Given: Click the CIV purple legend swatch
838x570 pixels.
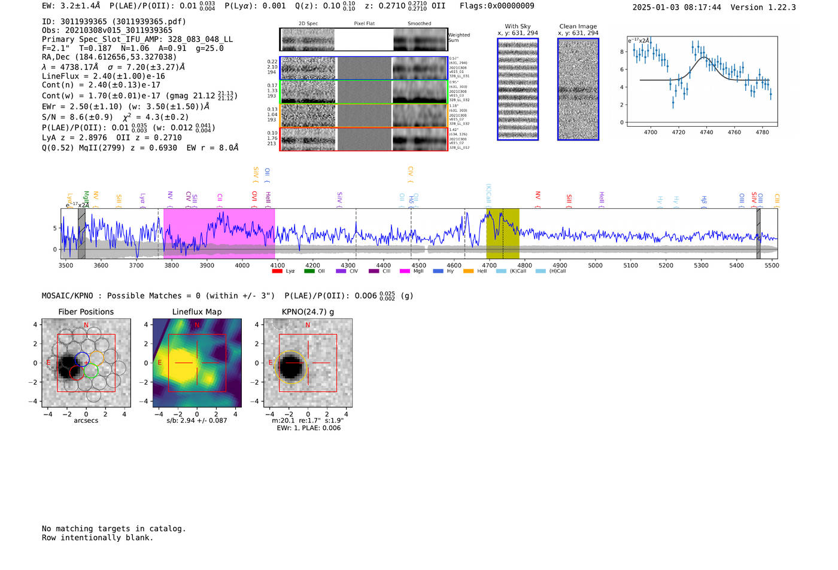Looking at the screenshot, I should tap(341, 271).
